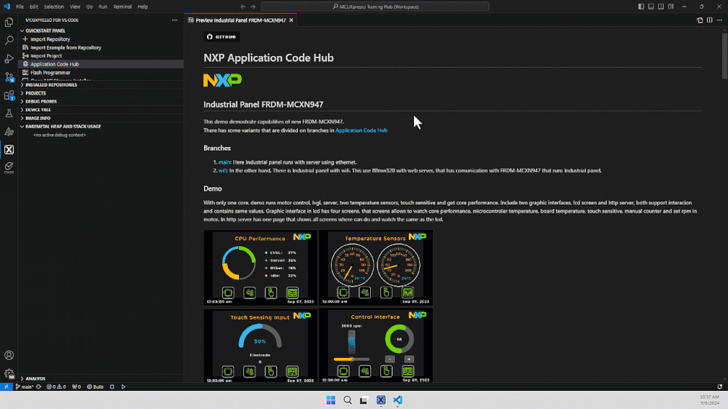The width and height of the screenshot is (728, 409).
Task: Open editor More Actions ellipsis
Action: 719,20
